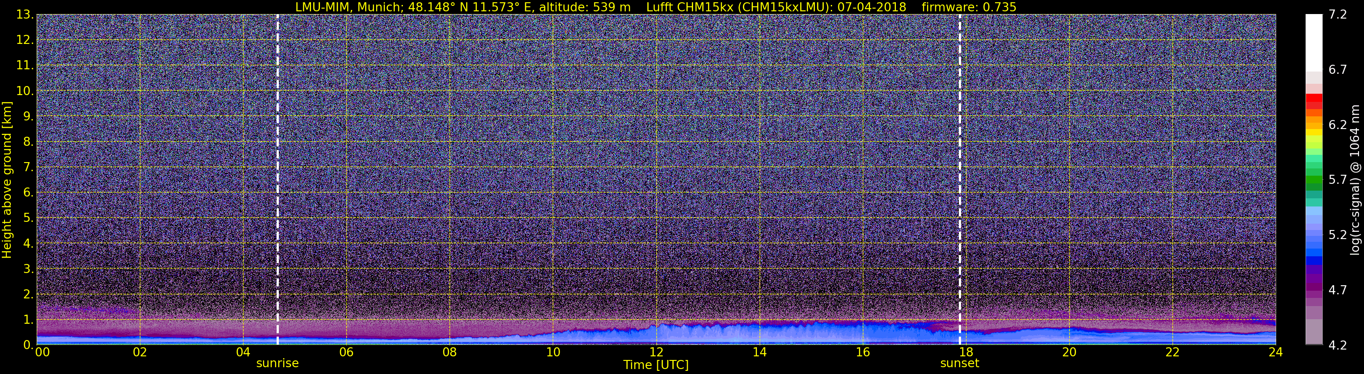Click the '06' time axis tick label
This screenshot has width=1364, height=374.
(x=346, y=352)
